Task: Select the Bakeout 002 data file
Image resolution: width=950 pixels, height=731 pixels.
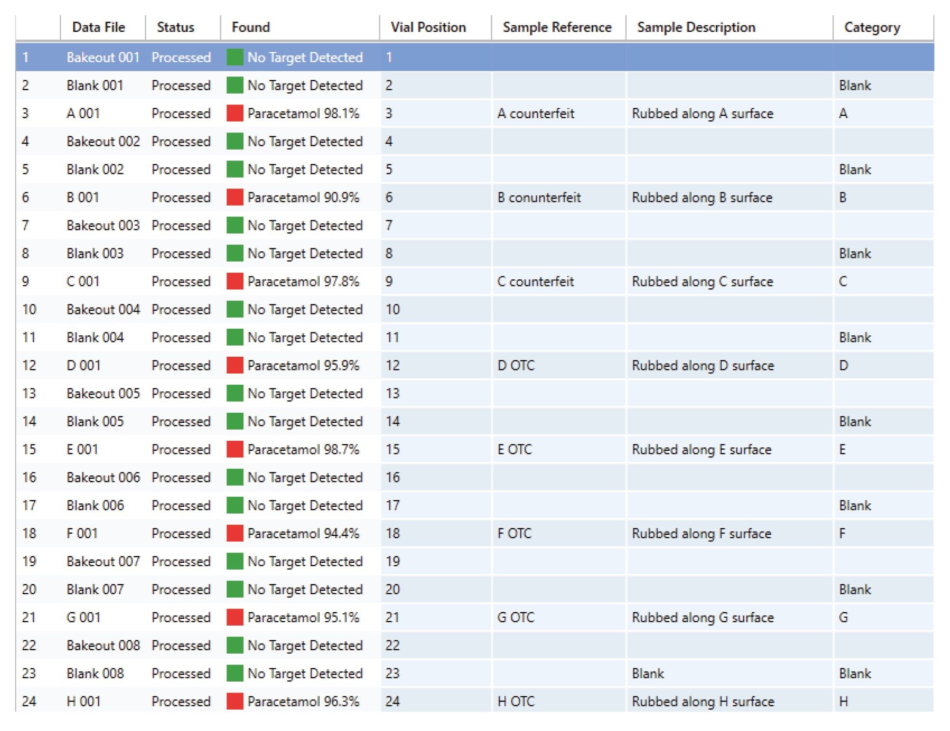Action: tap(103, 142)
